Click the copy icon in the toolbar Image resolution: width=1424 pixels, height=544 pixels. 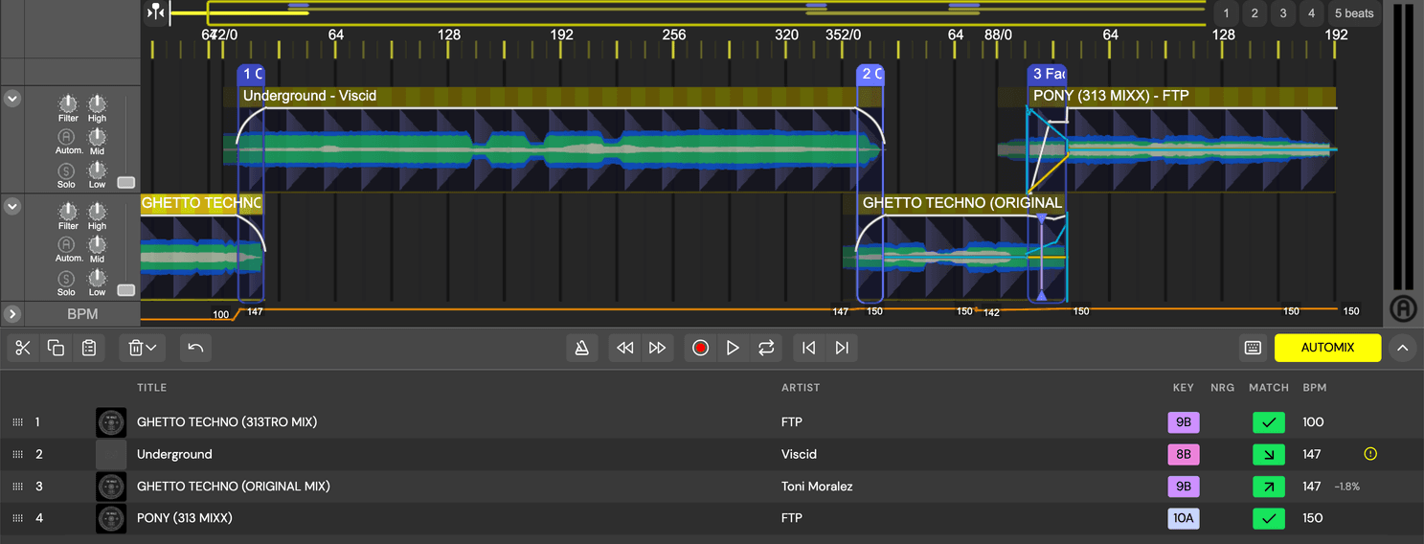[x=56, y=348]
